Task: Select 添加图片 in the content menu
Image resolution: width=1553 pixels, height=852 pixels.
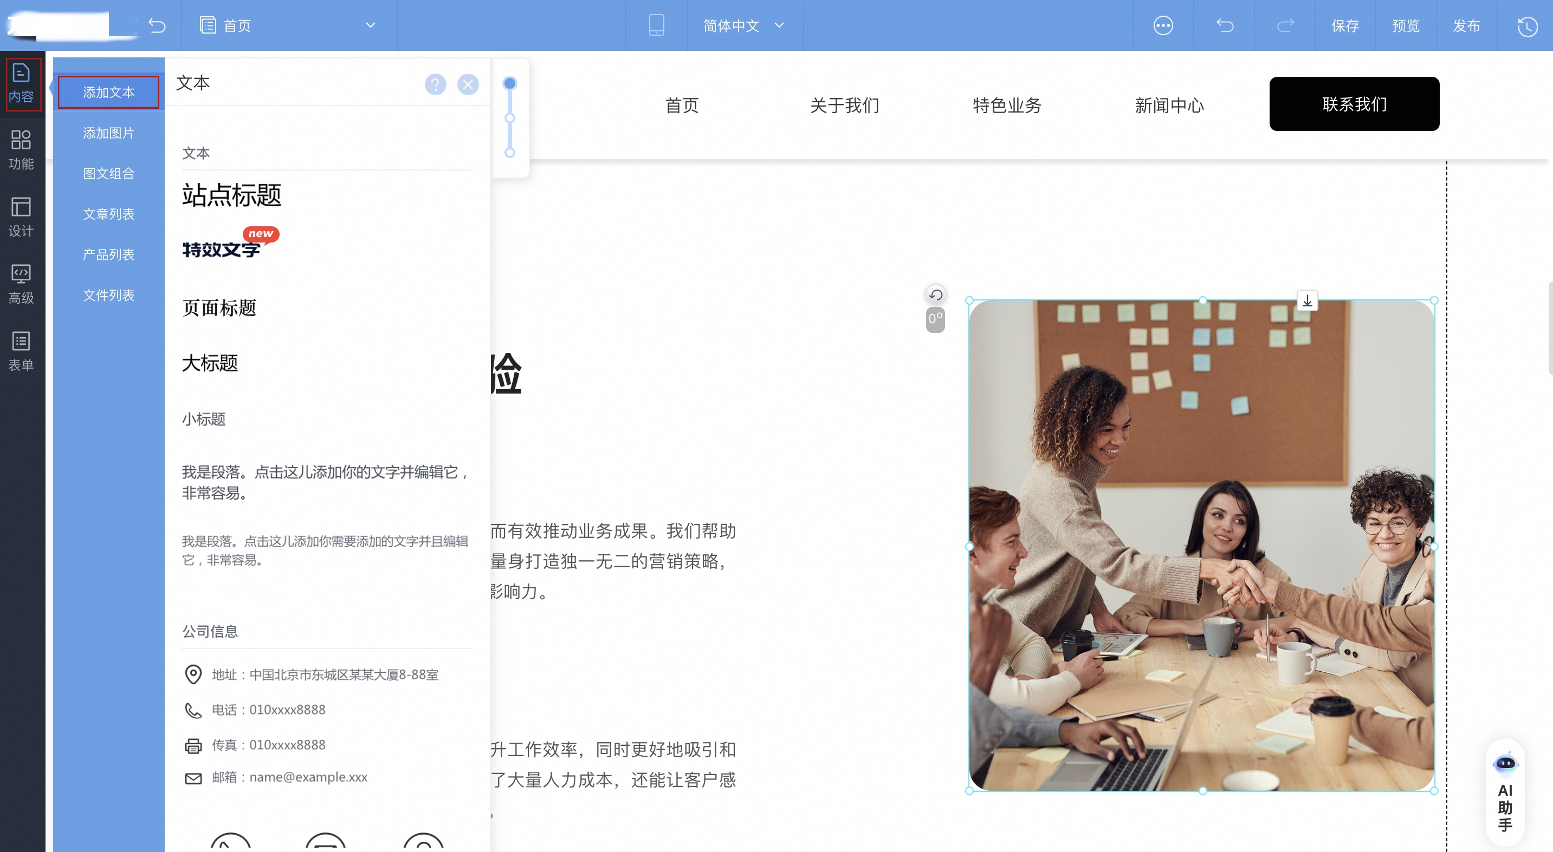Action: tap(108, 133)
